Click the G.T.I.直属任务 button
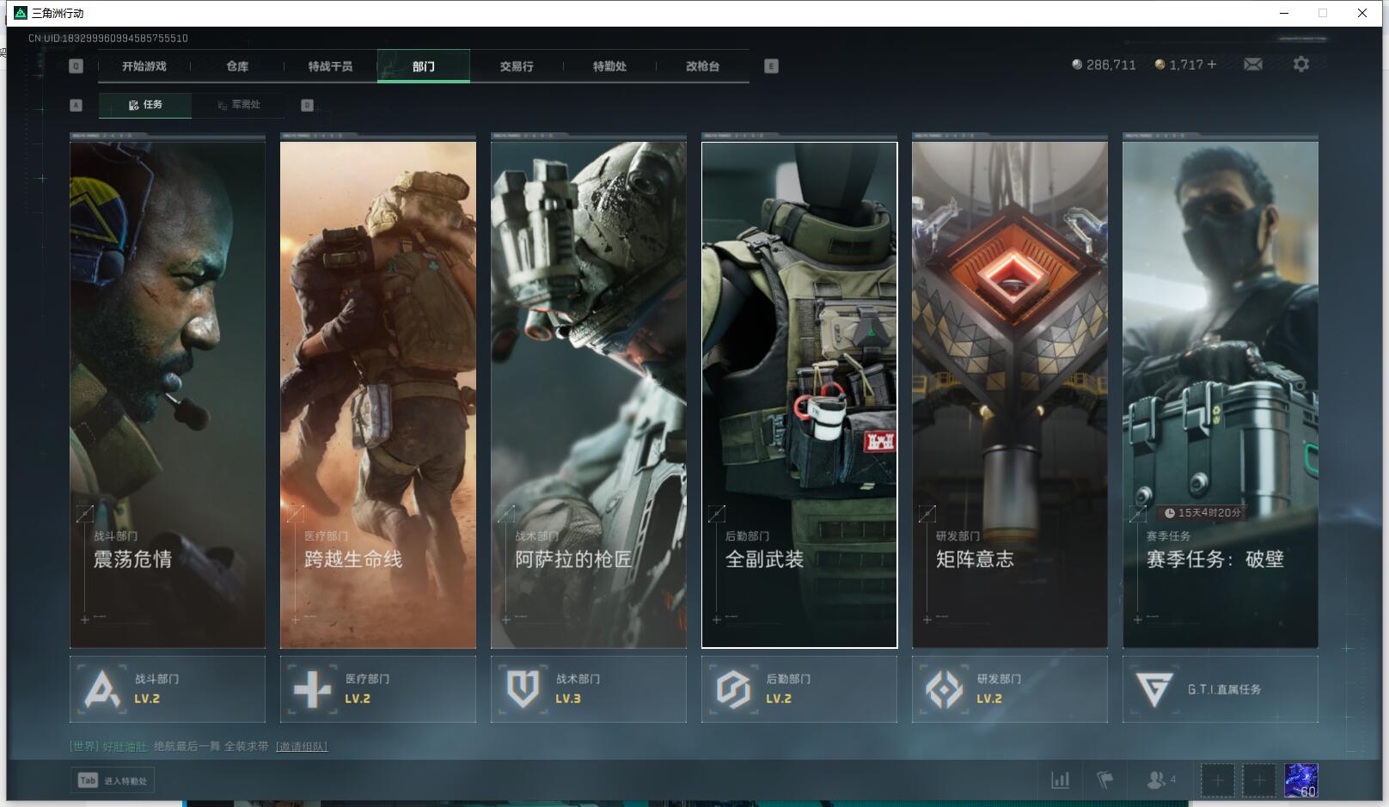 1221,689
